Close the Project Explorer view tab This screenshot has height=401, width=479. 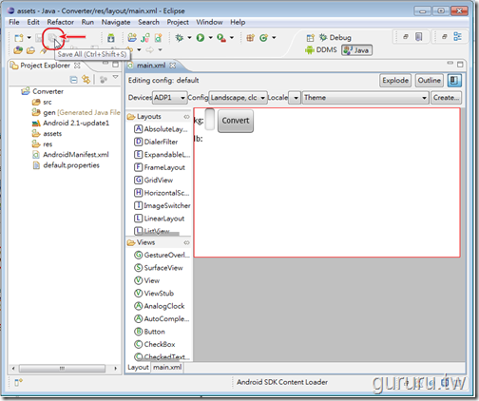(x=77, y=66)
